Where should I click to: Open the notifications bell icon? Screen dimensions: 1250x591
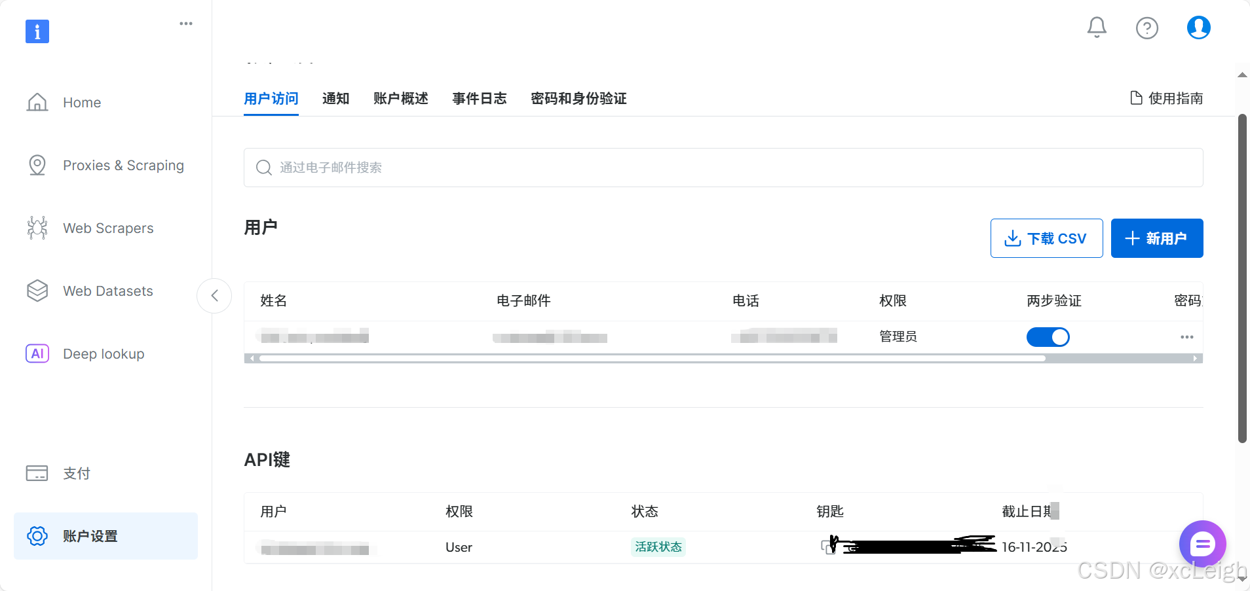coord(1096,27)
